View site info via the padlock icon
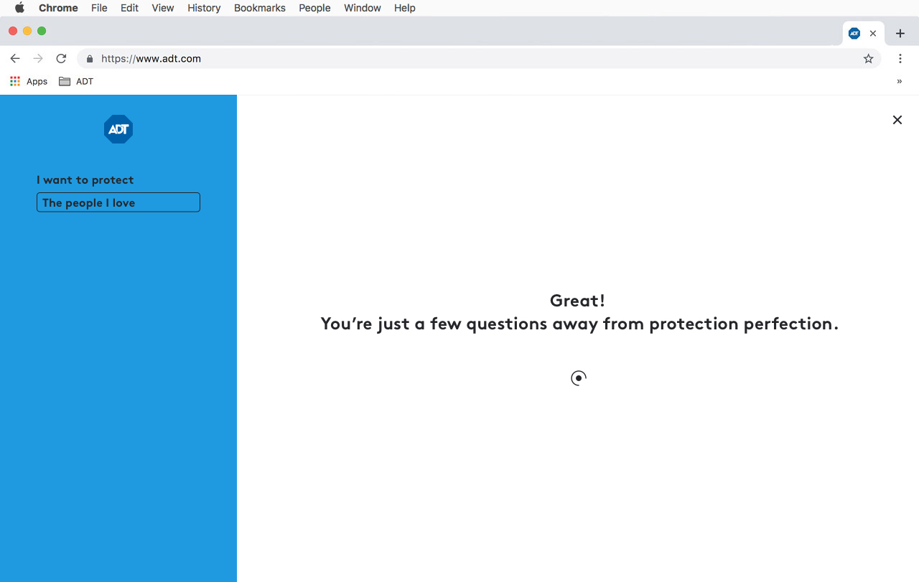 [90, 59]
